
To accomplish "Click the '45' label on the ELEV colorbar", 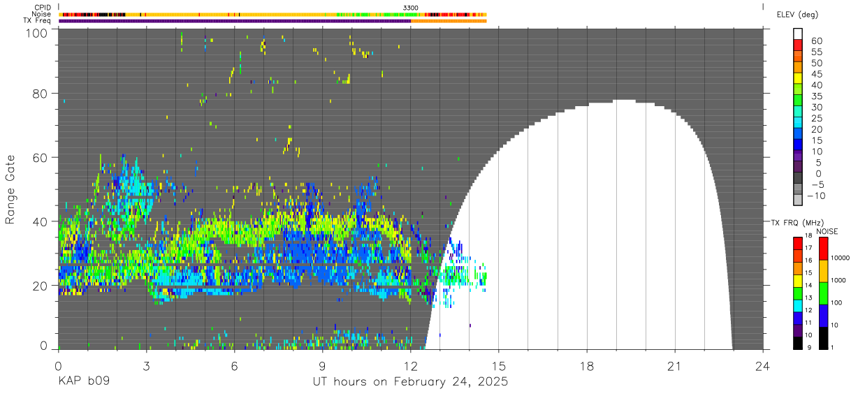I will click(817, 74).
